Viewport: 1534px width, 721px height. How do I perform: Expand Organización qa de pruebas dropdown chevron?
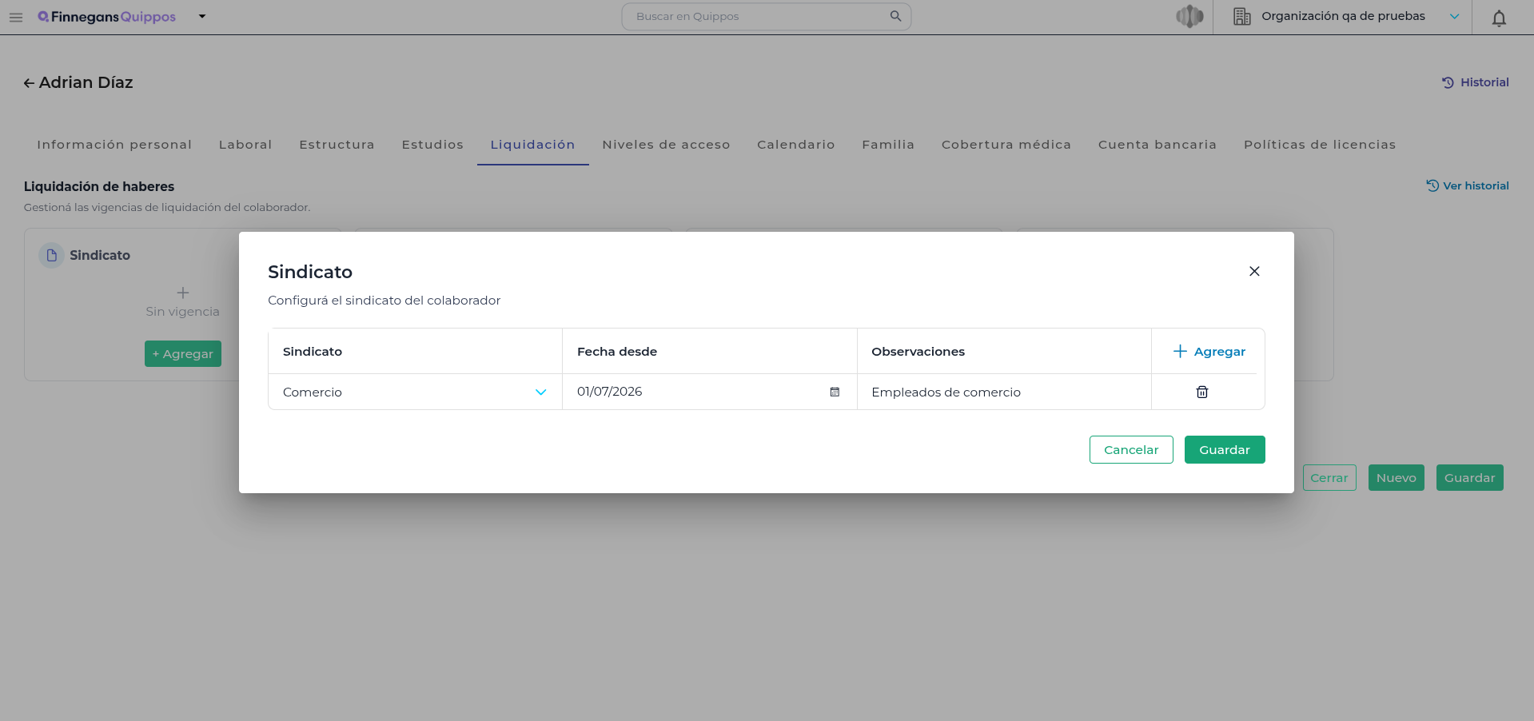[x=1454, y=16]
